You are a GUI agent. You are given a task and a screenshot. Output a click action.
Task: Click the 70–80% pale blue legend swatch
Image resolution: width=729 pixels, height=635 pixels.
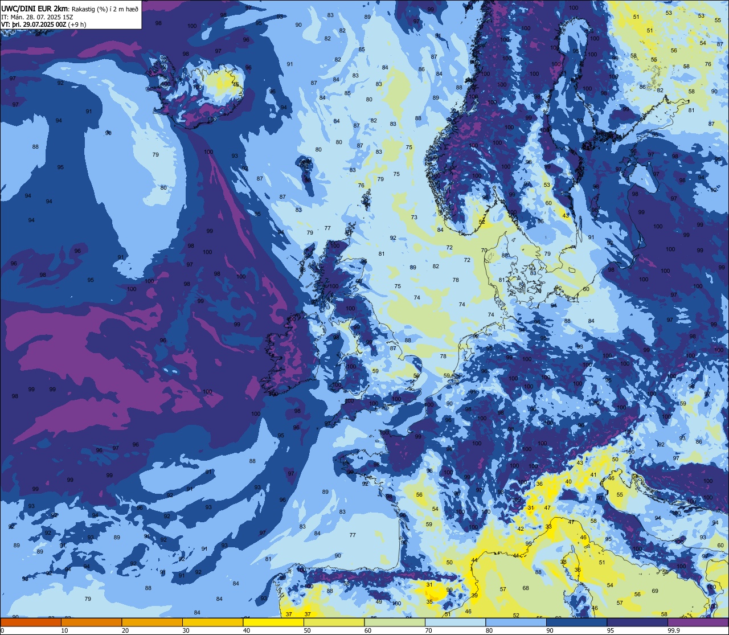[x=455, y=622]
